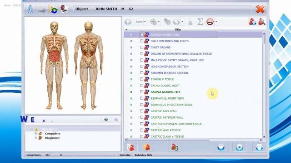The height and width of the screenshot is (163, 291).
Task: Click the standing human figure icon in top toolbar
Action: (30, 9)
